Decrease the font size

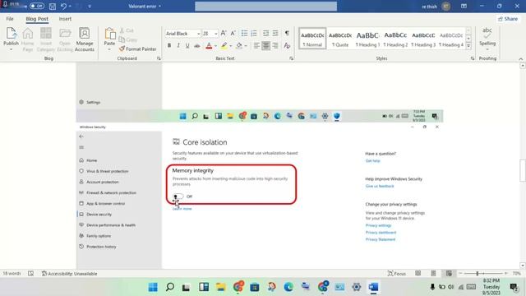tap(233, 33)
